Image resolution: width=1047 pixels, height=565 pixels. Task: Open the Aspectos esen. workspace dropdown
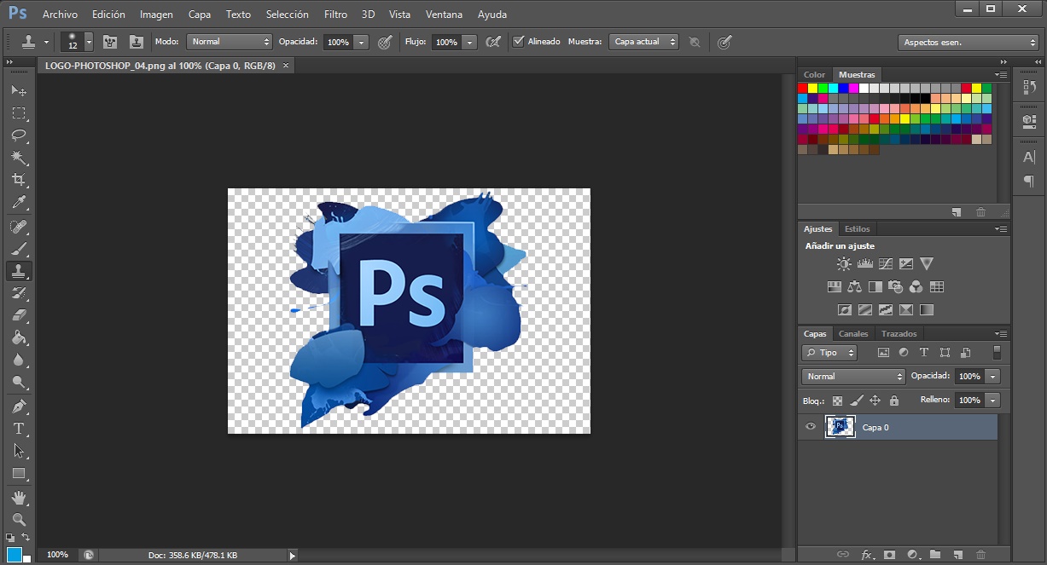968,42
